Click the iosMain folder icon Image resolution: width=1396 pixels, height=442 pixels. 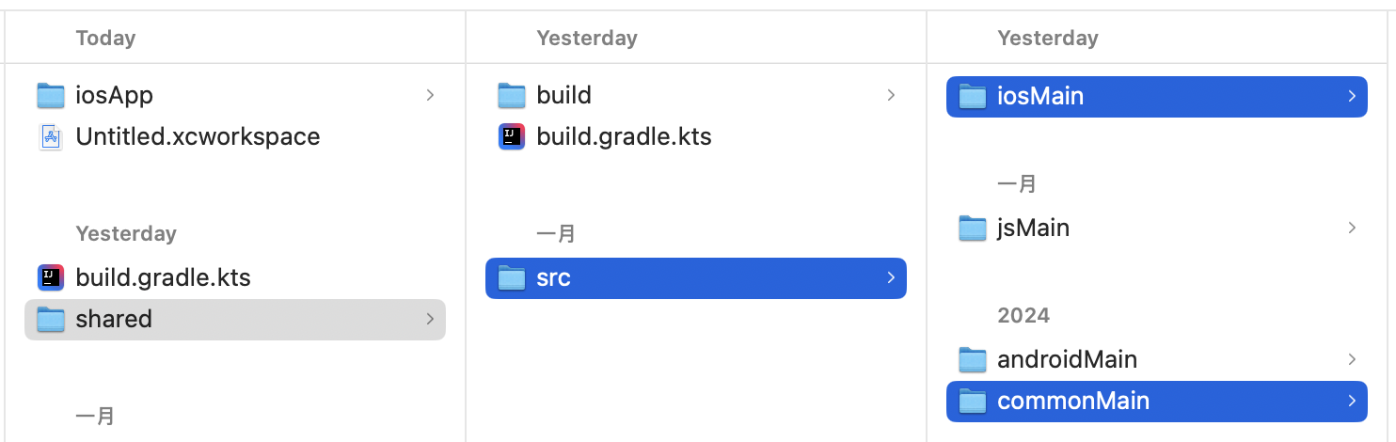(972, 96)
